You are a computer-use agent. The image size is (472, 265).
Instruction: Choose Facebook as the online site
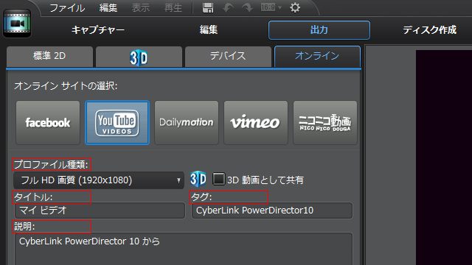[x=48, y=123]
